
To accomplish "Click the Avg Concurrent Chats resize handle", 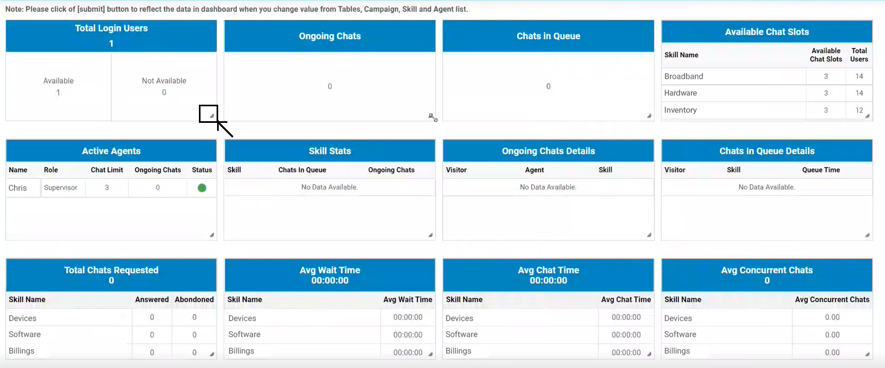I will tap(867, 354).
